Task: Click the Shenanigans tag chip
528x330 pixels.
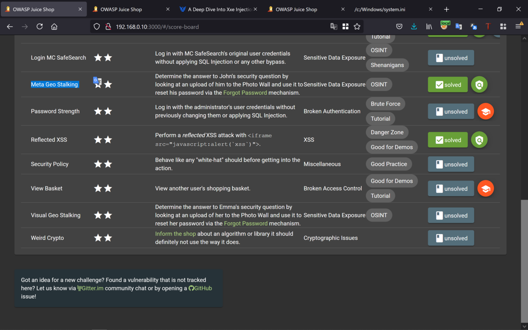Action: [387, 65]
